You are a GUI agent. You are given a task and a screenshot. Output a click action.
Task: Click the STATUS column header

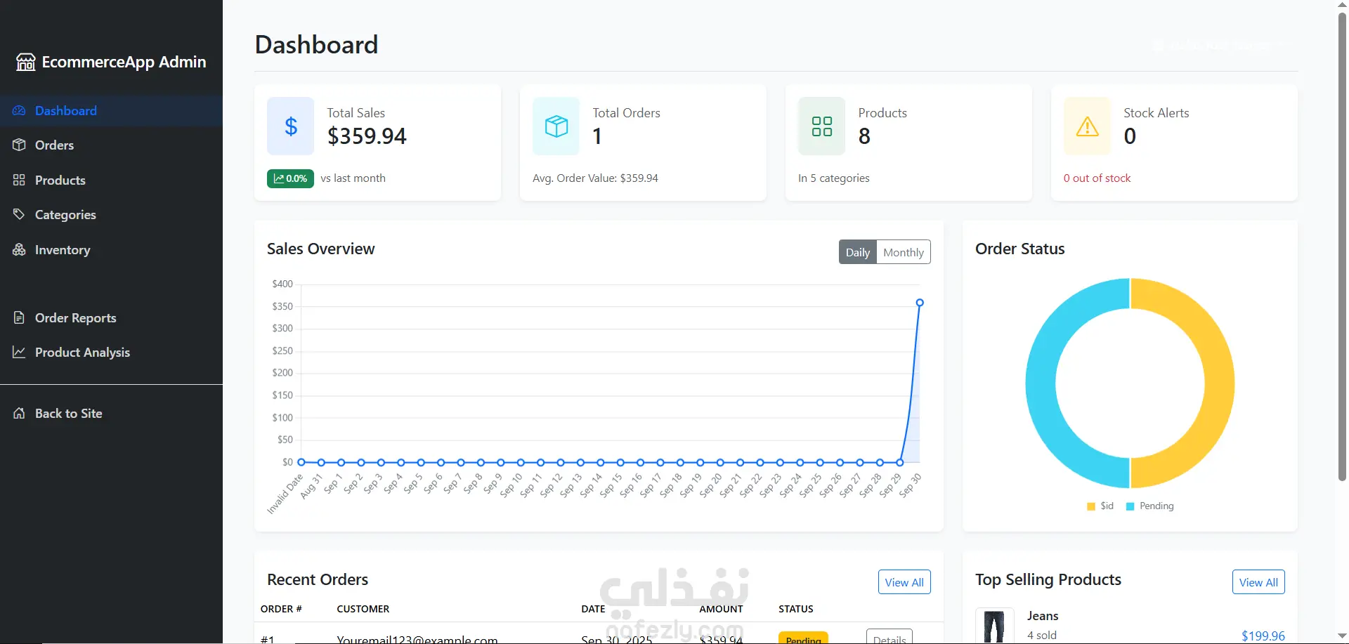pos(795,609)
